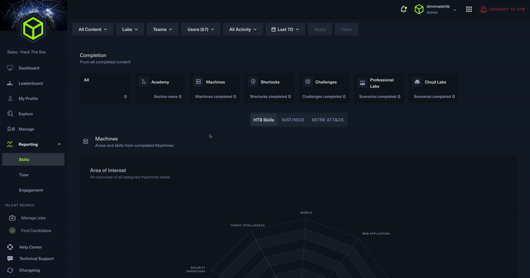Click the Manage Jobs briefcase icon
Image resolution: width=530 pixels, height=278 pixels.
pos(12,218)
